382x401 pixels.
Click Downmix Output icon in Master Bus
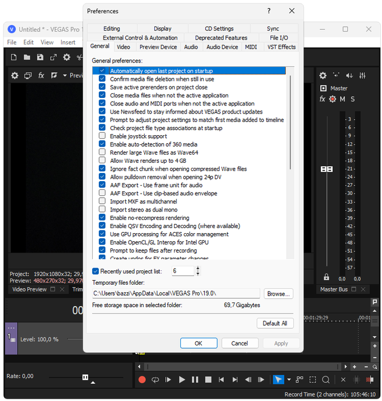[336, 75]
